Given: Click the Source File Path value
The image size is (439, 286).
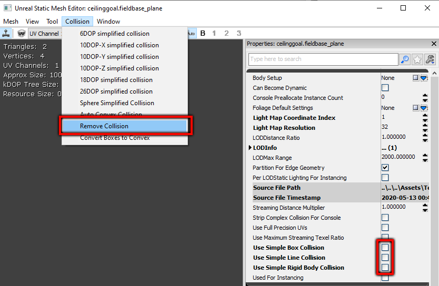Looking at the screenshot, I should (405, 188).
